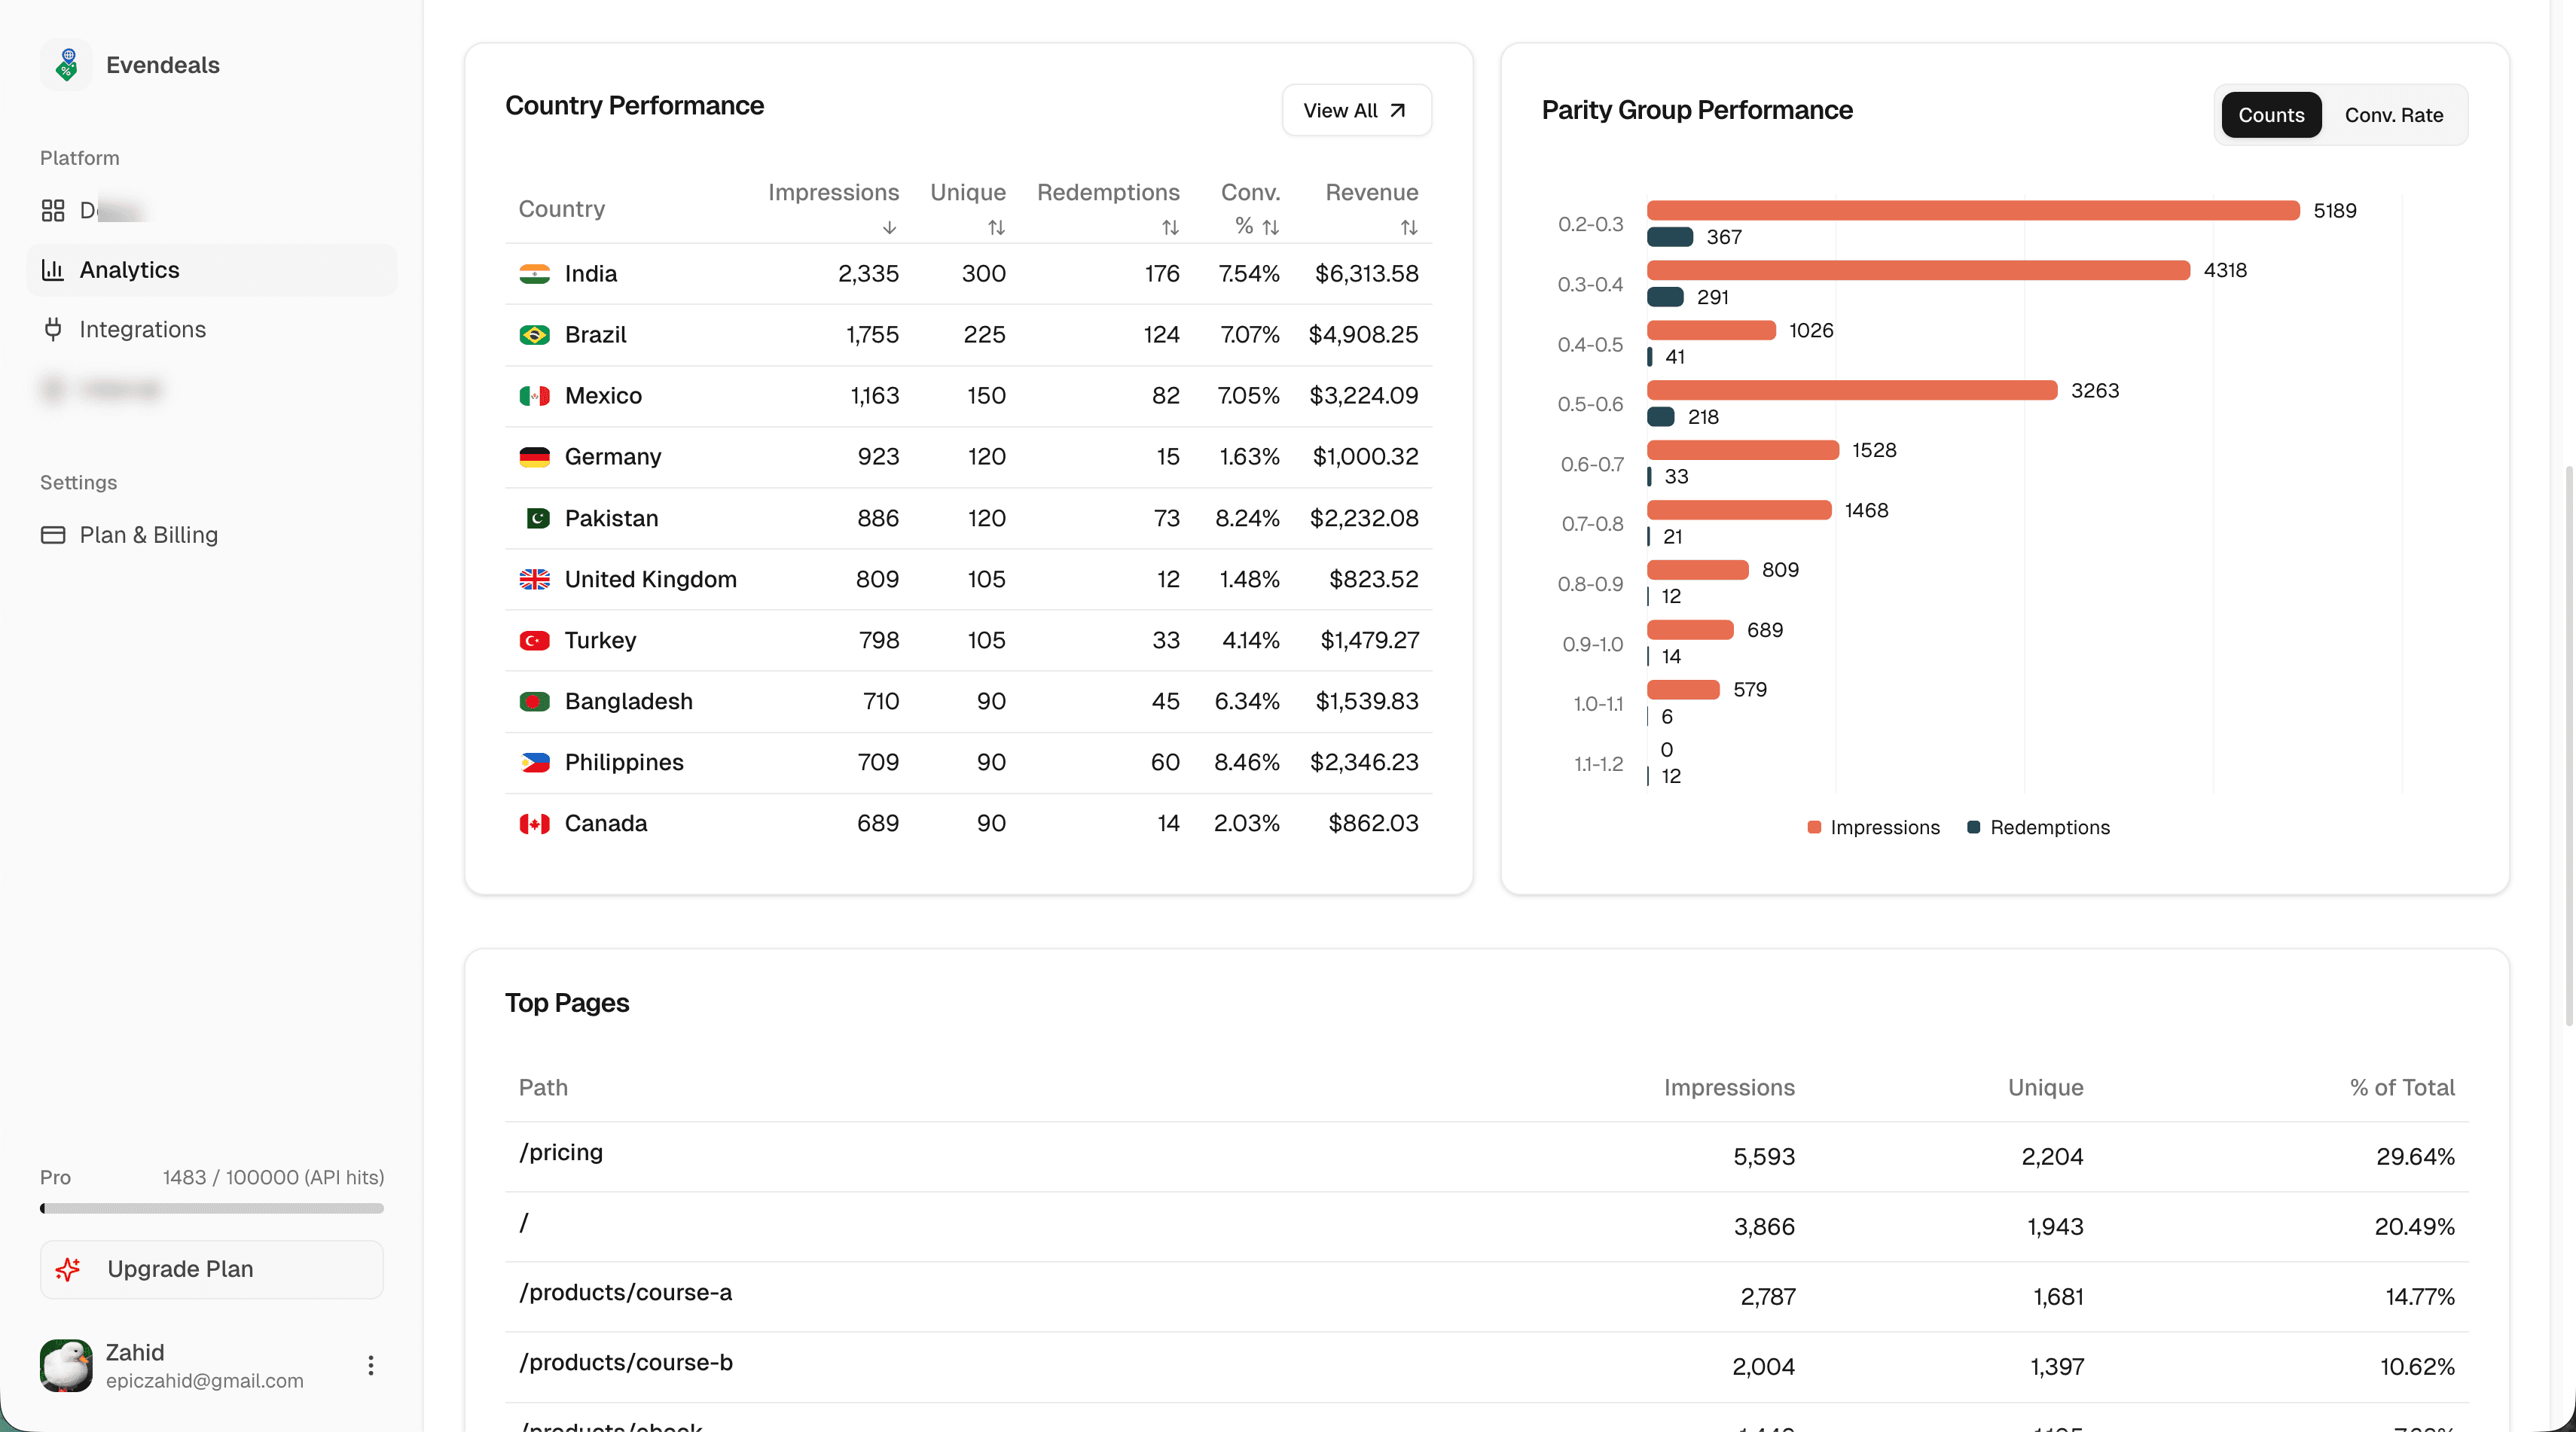Select the Counts view toggle

click(x=2271, y=115)
